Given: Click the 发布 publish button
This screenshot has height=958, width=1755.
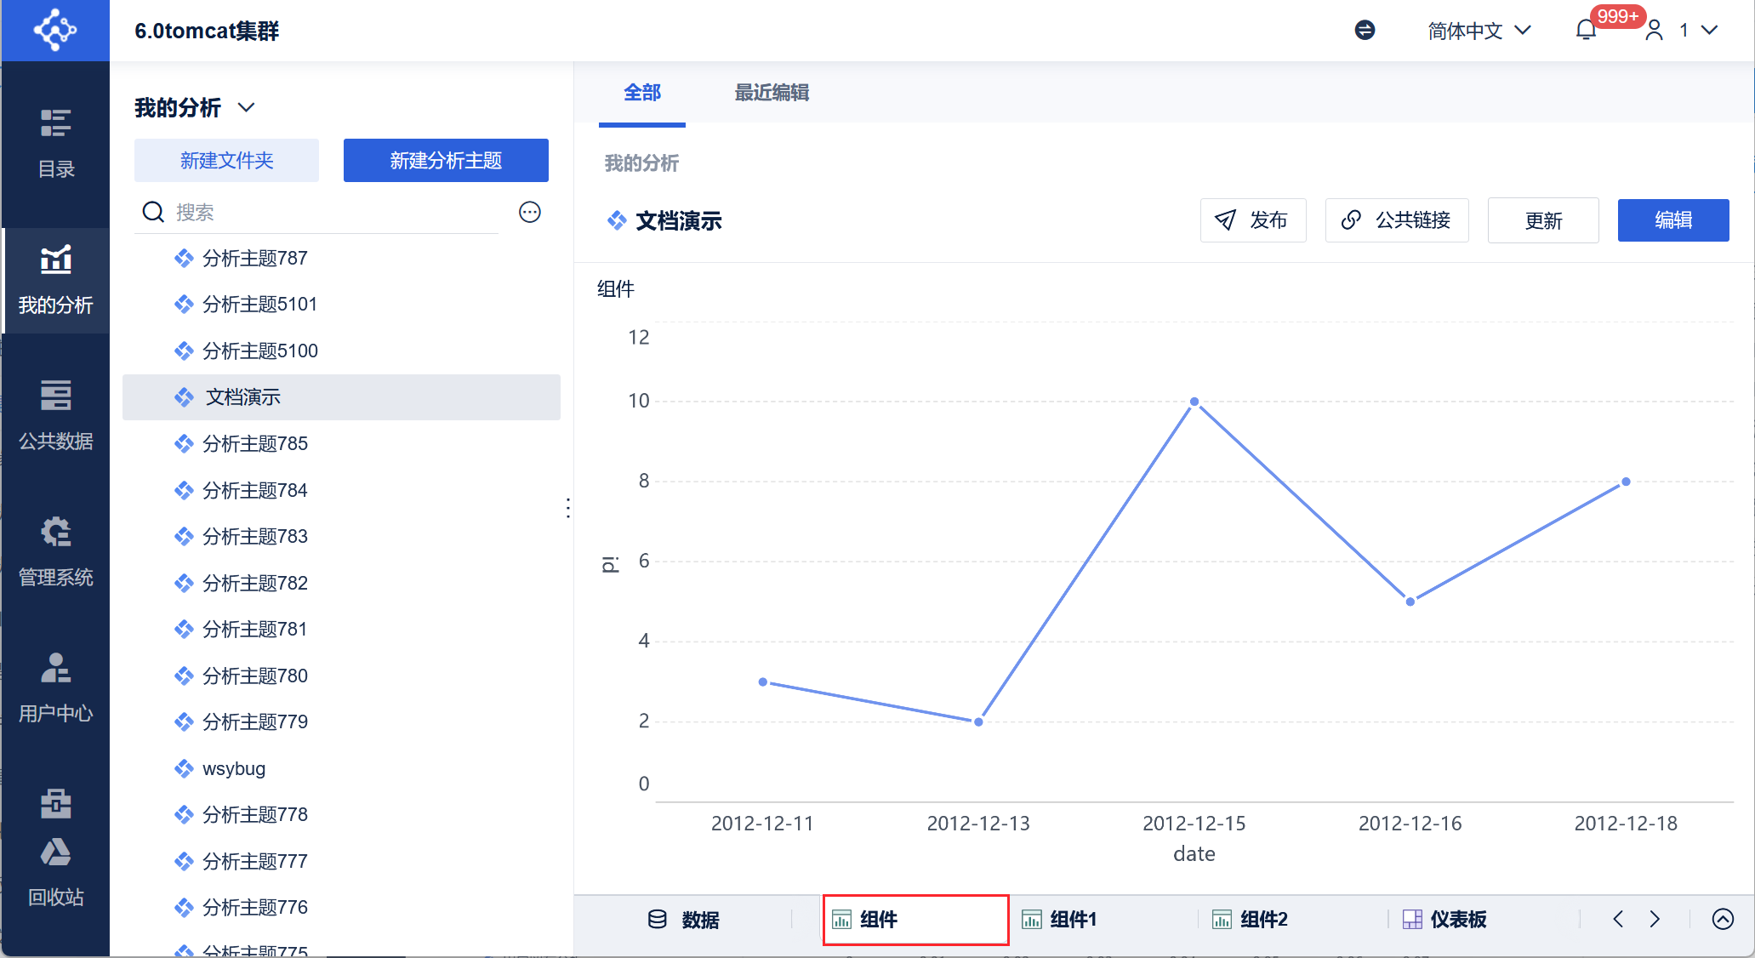Looking at the screenshot, I should pyautogui.click(x=1252, y=220).
